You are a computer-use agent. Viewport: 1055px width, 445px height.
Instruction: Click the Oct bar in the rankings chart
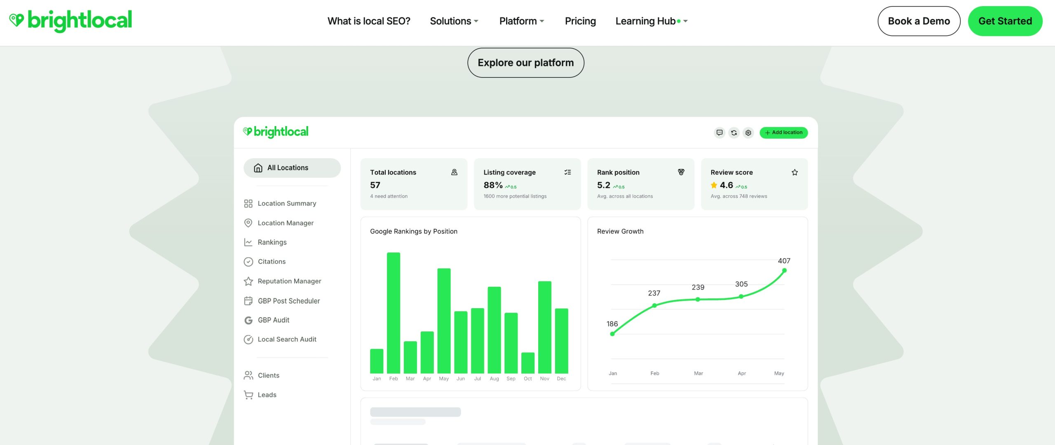pos(528,363)
